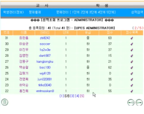Open score list checkmark for kangjongku
This screenshot has height=114, width=144.
[132, 62]
